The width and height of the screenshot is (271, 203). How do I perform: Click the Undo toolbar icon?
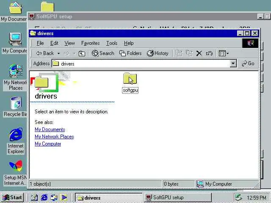pos(209,54)
